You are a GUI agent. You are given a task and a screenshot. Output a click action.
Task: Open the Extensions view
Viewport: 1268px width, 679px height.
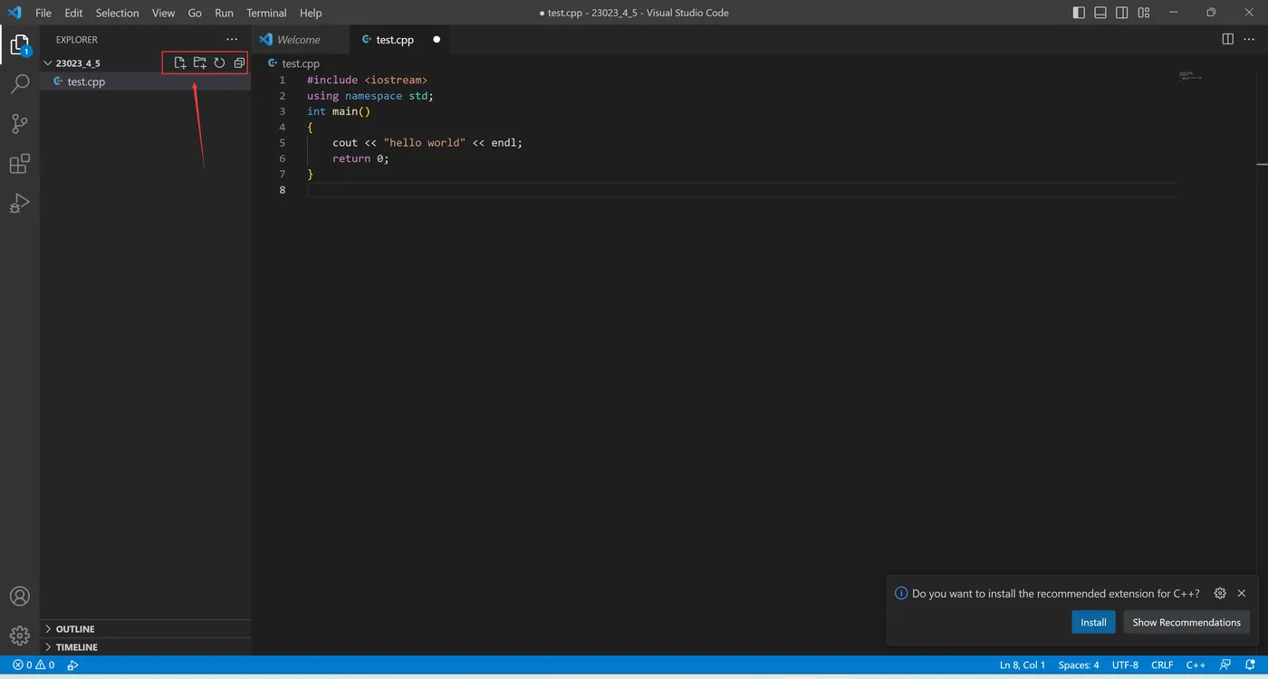(19, 164)
